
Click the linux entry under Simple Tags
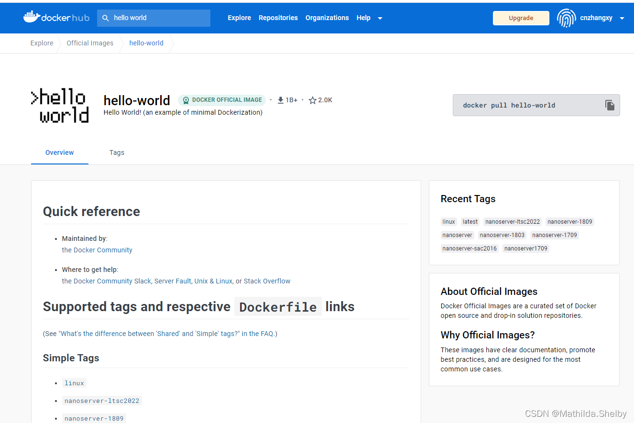74,383
